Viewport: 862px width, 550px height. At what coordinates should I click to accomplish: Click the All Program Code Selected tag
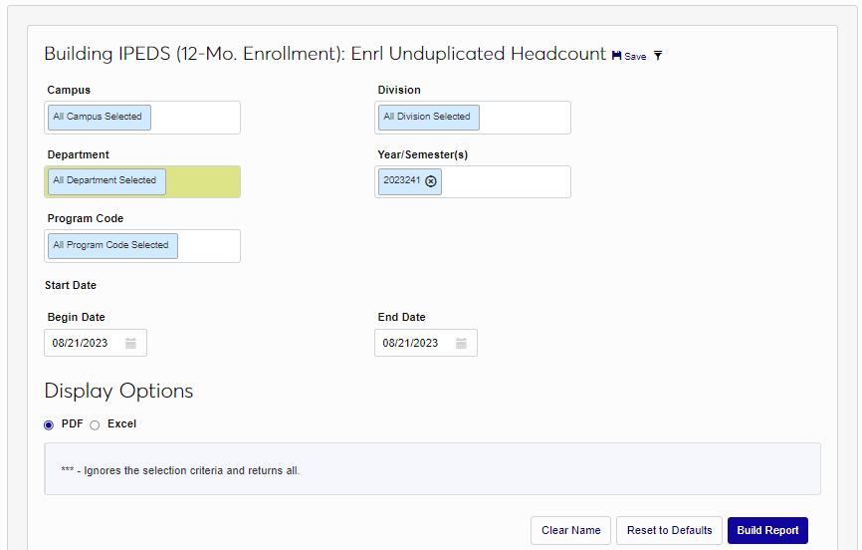click(111, 246)
